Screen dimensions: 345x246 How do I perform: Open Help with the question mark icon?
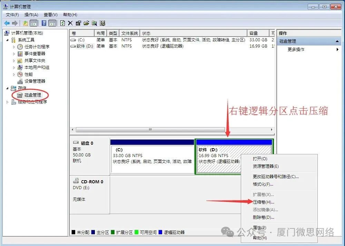pyautogui.click(x=44, y=23)
